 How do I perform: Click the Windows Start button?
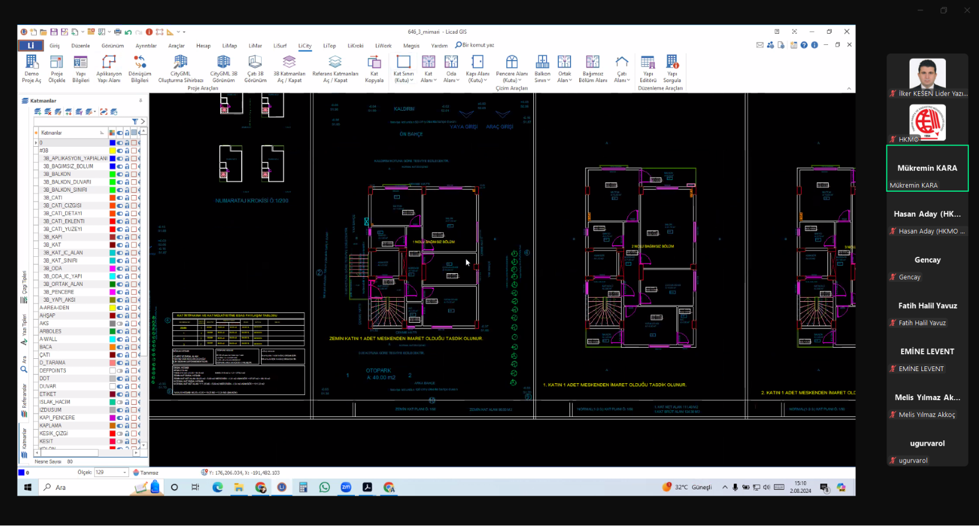coord(27,488)
